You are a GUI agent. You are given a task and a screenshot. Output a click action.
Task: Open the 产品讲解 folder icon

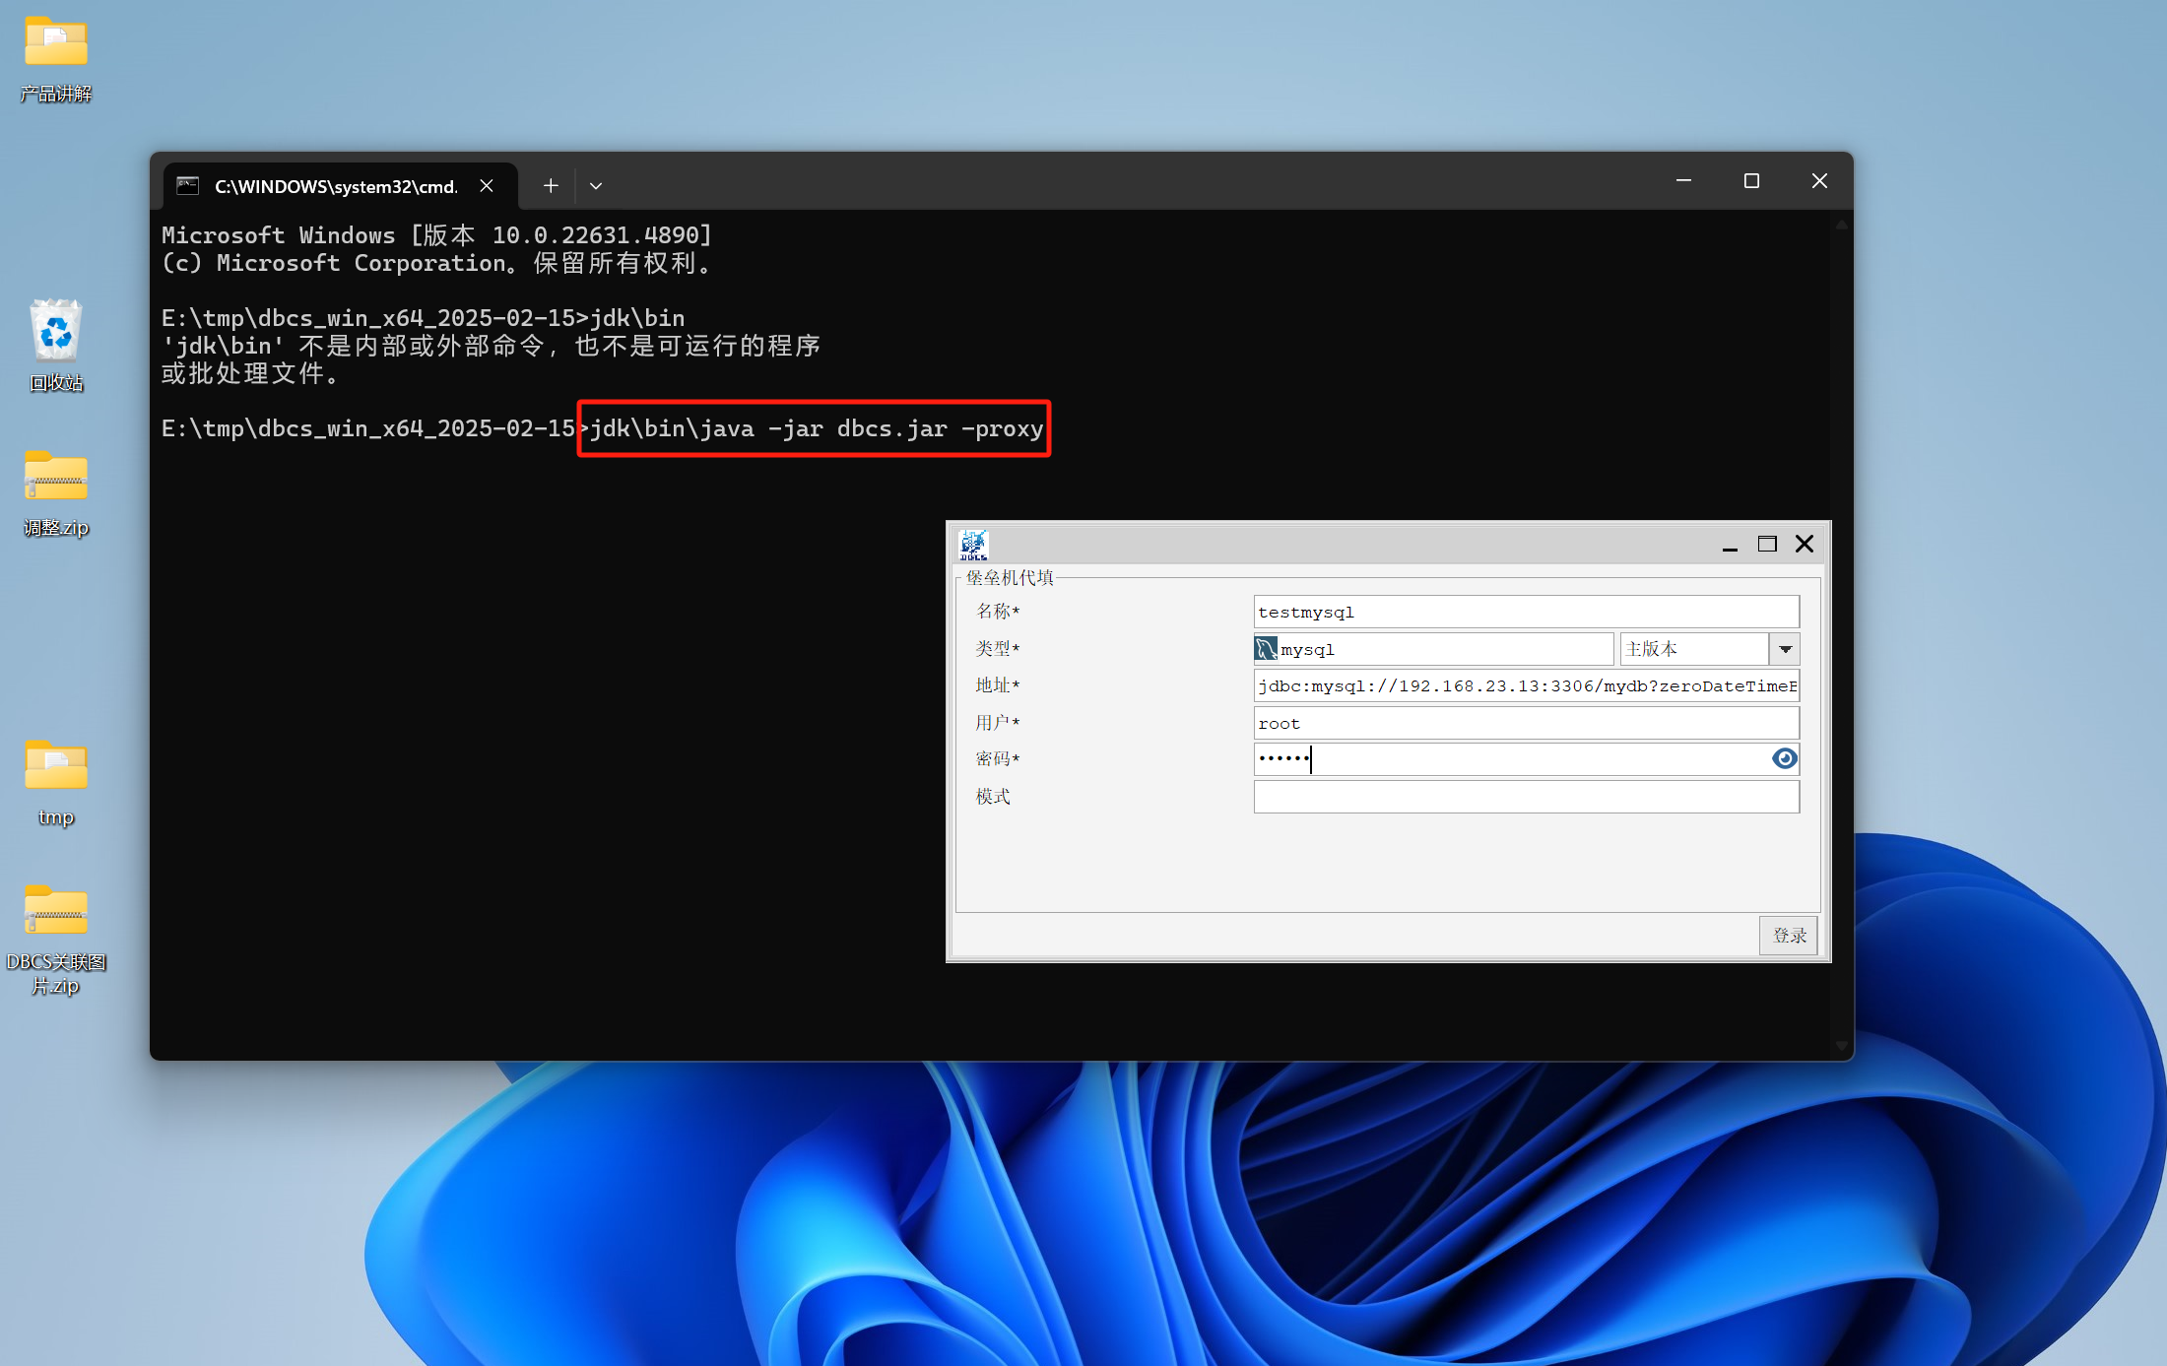[56, 44]
